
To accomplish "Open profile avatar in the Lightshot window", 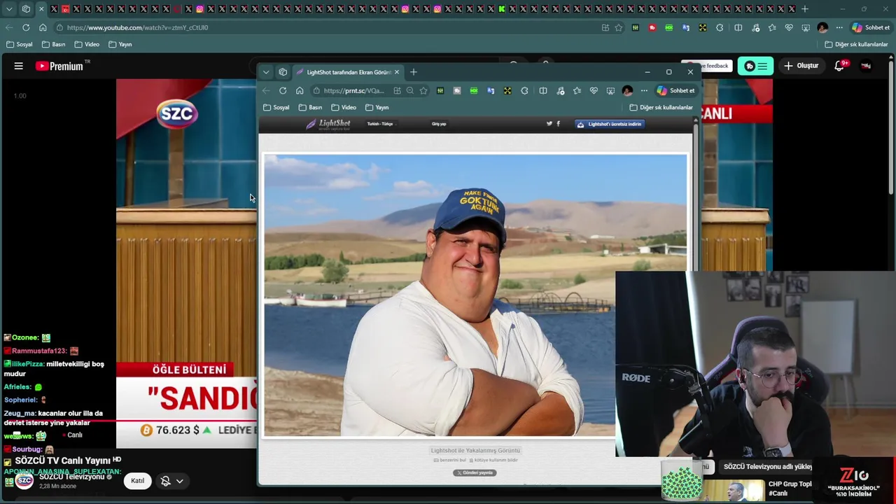I will [627, 90].
